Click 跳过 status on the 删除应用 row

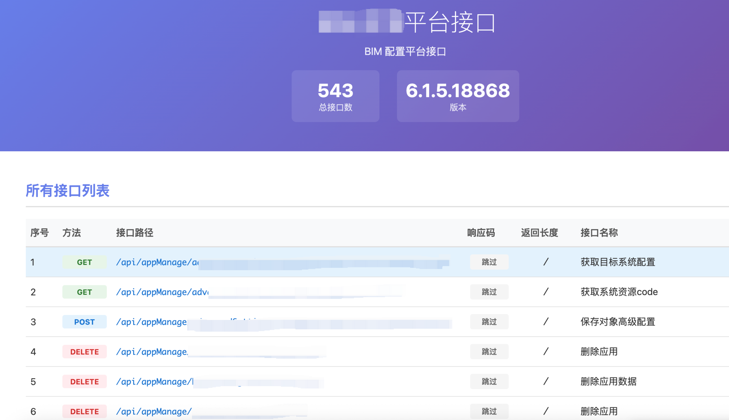(x=489, y=352)
